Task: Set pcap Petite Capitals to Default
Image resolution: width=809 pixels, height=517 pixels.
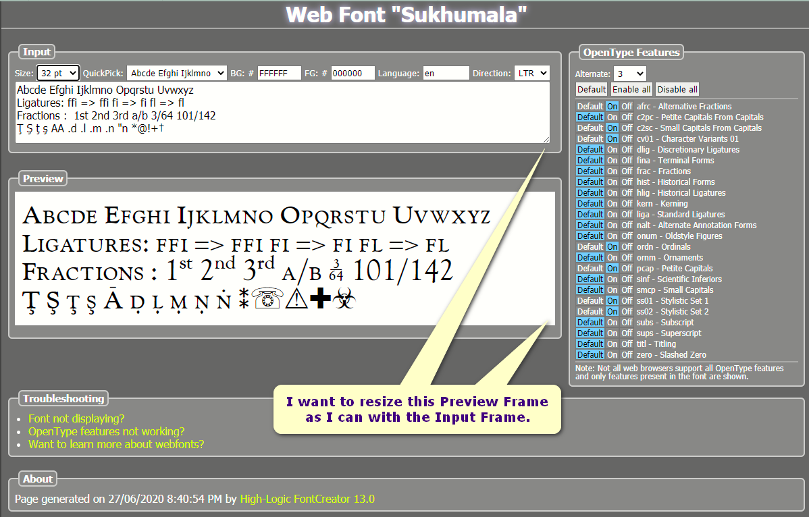Action: point(590,269)
